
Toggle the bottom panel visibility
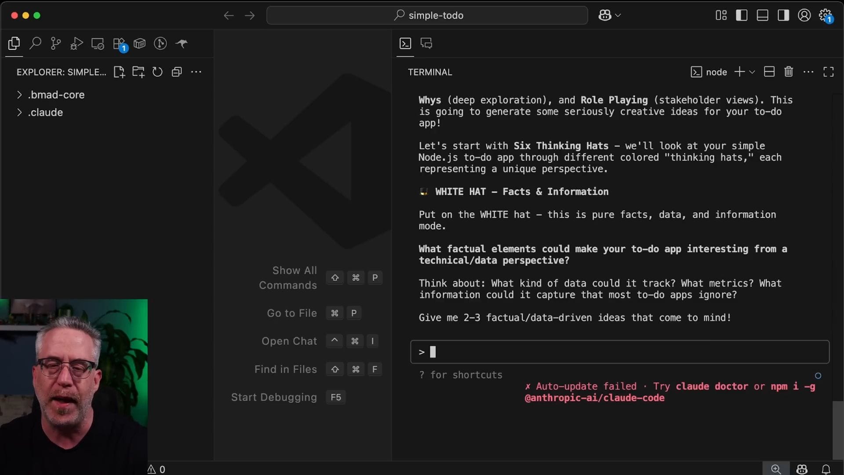[762, 15]
